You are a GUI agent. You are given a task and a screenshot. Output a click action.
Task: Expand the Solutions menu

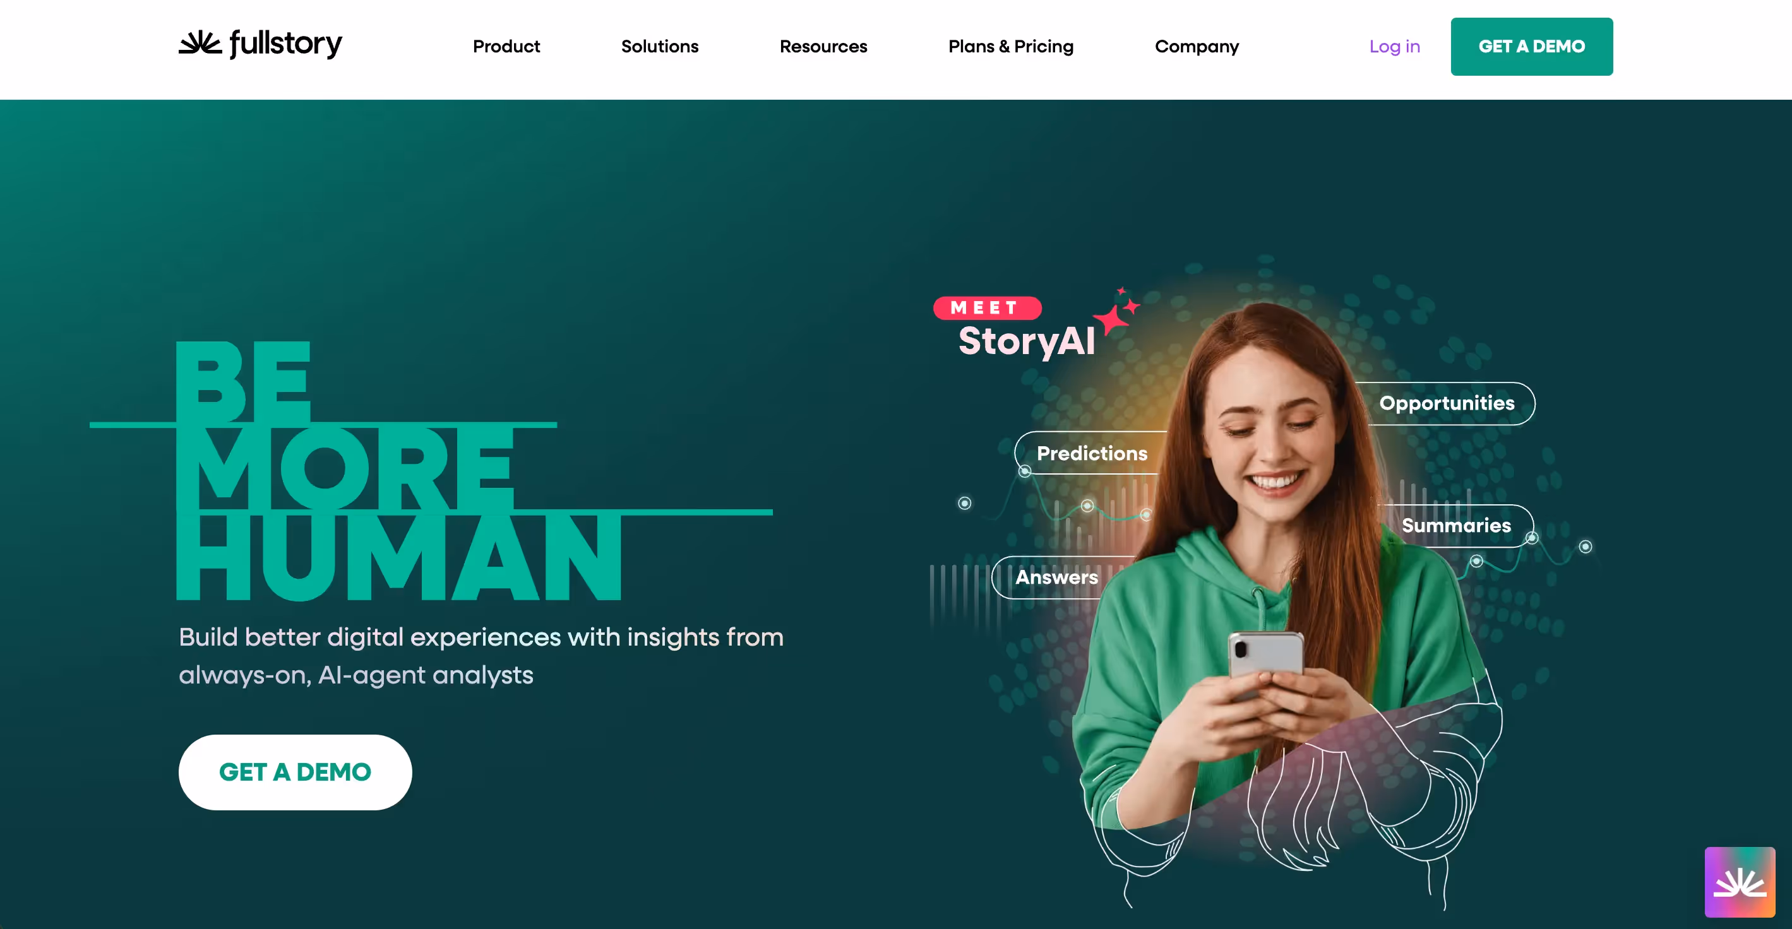click(x=659, y=47)
